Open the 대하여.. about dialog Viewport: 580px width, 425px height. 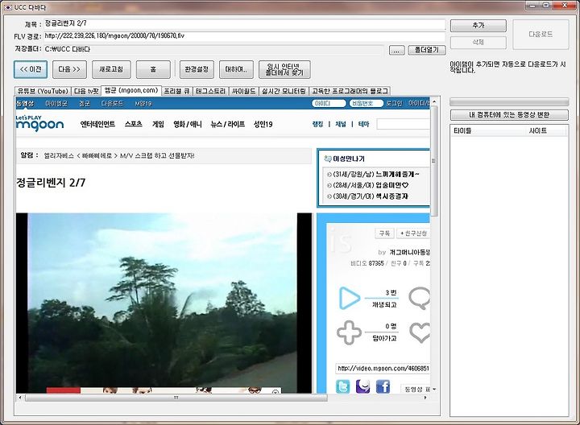(x=236, y=69)
